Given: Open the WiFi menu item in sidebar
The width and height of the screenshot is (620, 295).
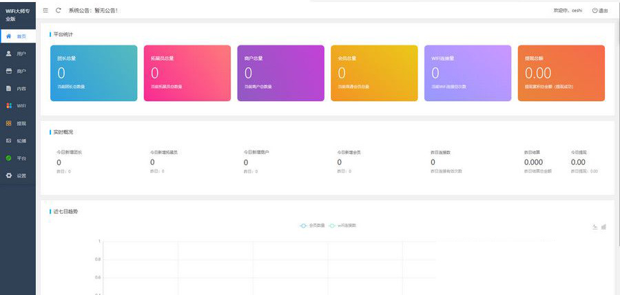Looking at the screenshot, I should pos(18,106).
